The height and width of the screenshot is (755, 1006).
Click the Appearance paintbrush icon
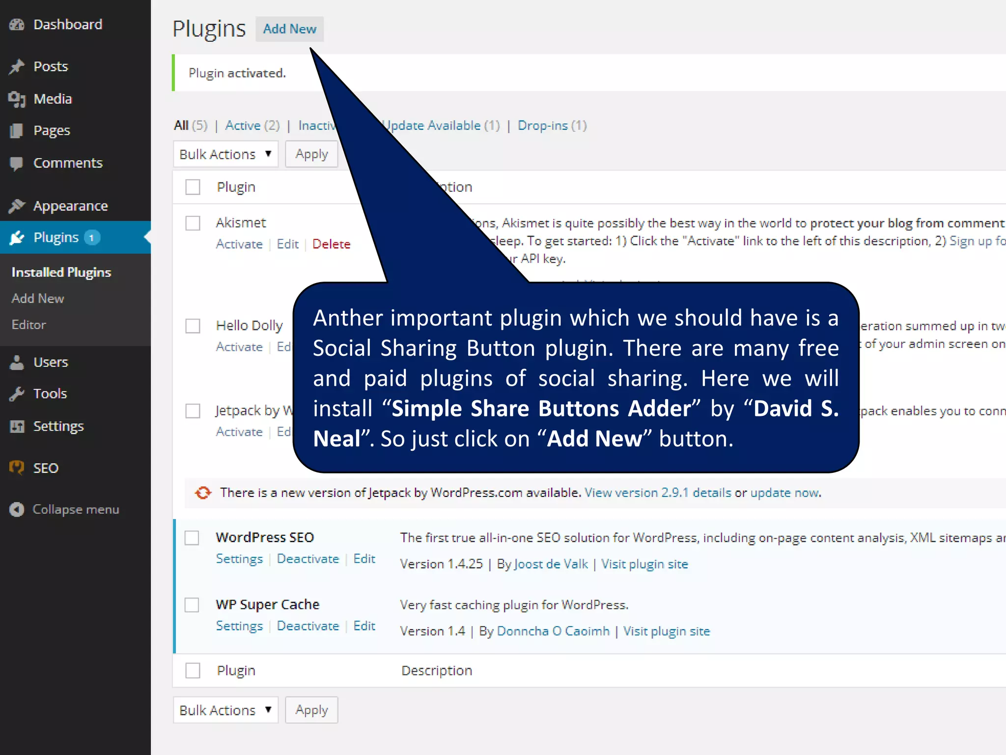(x=17, y=205)
